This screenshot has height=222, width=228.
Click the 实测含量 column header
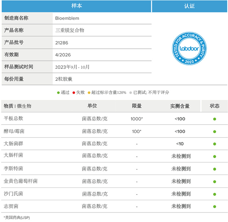coord(180,106)
